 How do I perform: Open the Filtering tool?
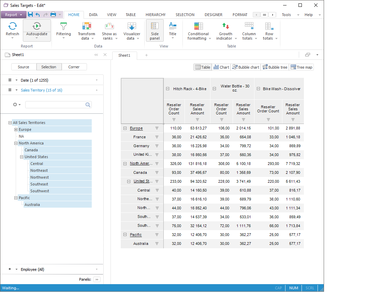click(63, 27)
